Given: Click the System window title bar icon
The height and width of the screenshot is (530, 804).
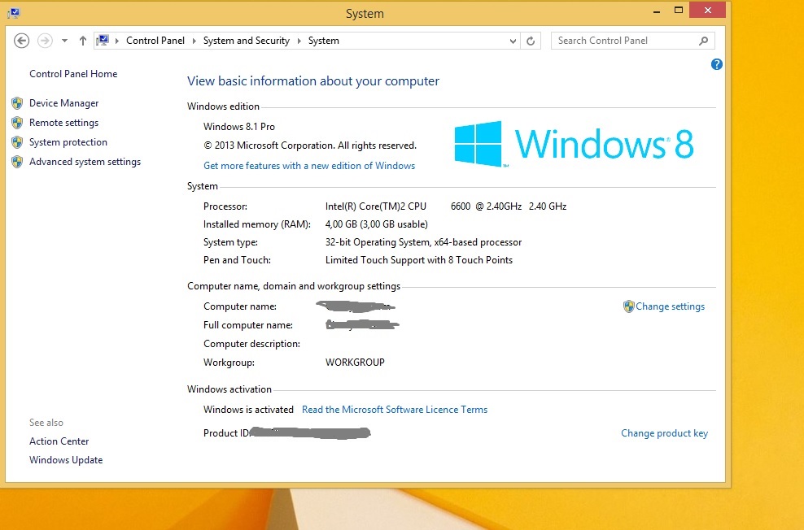Looking at the screenshot, I should tap(14, 13).
